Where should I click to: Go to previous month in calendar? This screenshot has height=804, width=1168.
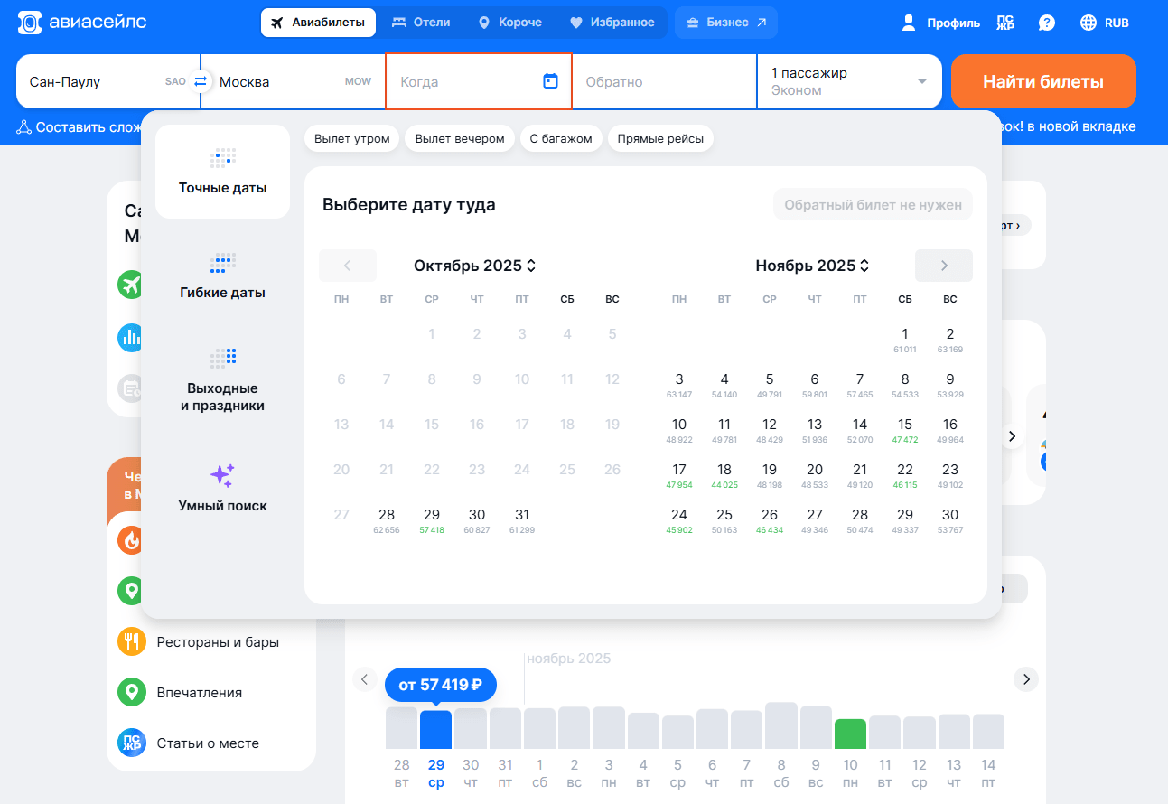[x=348, y=266]
